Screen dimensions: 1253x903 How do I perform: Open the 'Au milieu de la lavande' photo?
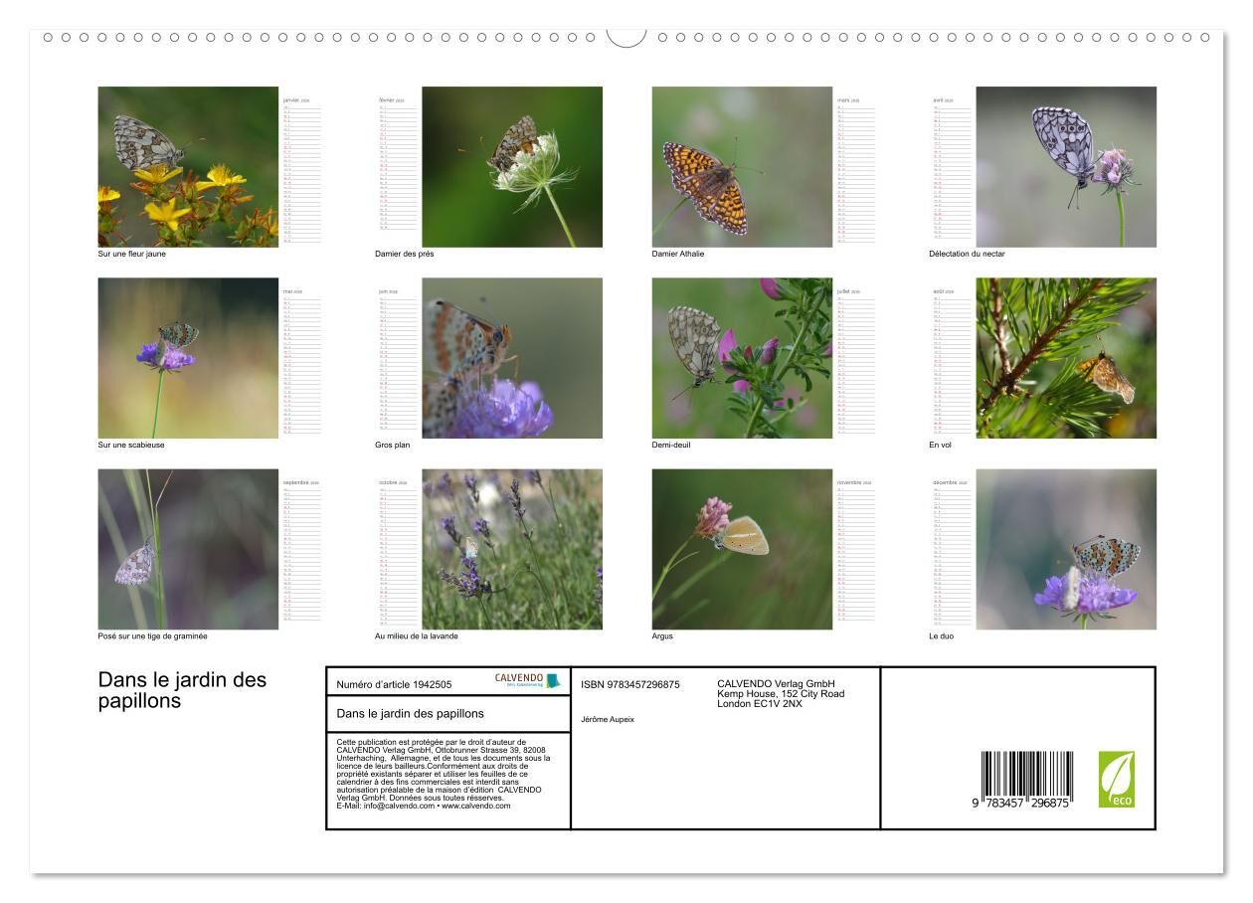click(512, 549)
